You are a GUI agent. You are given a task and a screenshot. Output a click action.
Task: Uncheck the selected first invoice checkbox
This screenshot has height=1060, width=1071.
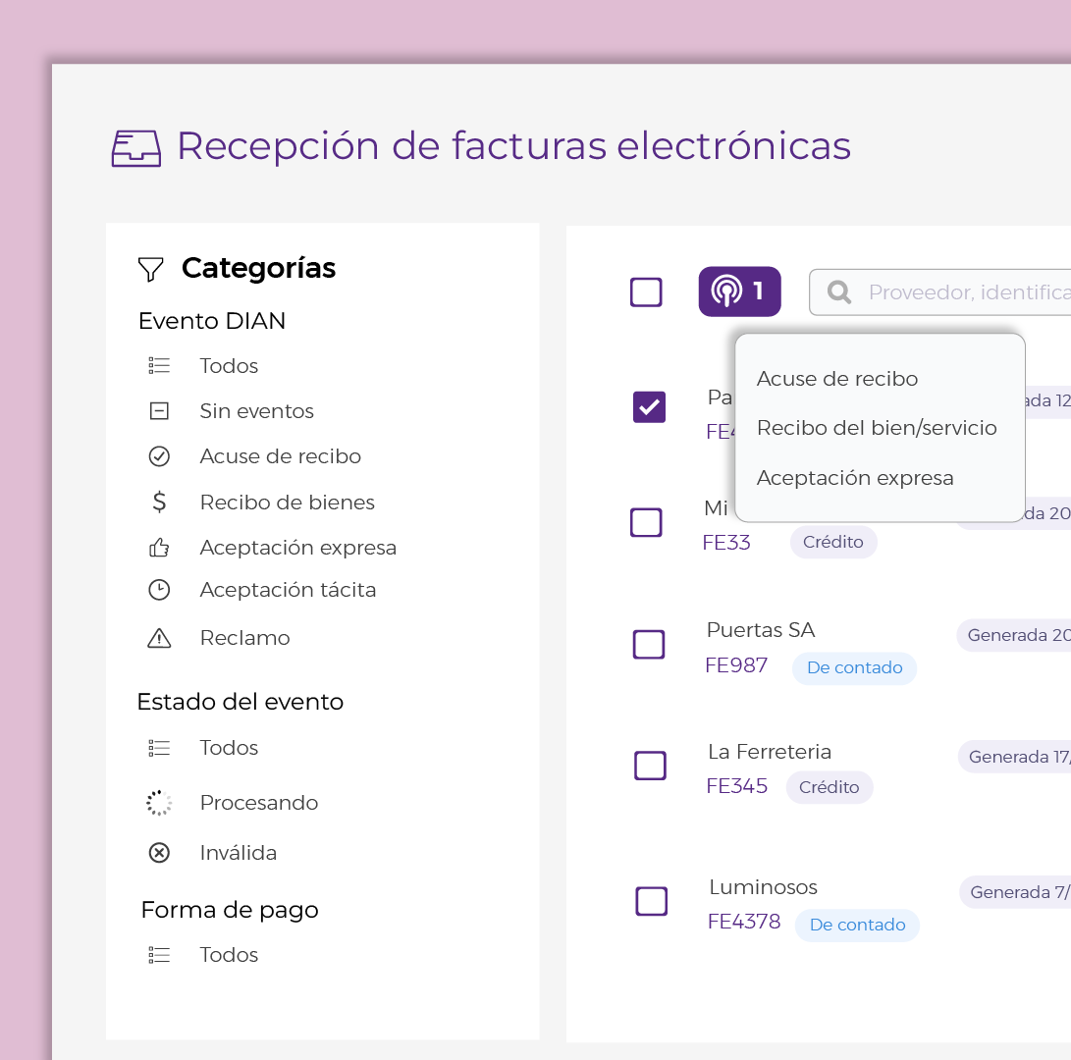click(650, 407)
